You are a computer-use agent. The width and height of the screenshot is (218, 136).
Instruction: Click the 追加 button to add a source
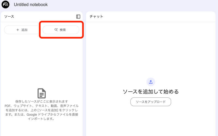point(22,30)
